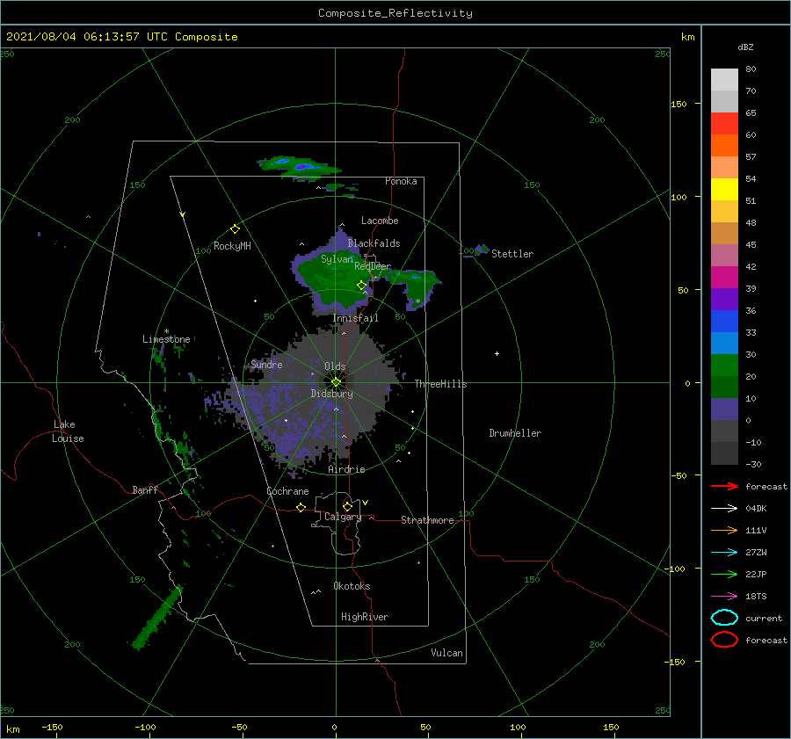
Task: Click the Okotoks label
Action: (352, 586)
